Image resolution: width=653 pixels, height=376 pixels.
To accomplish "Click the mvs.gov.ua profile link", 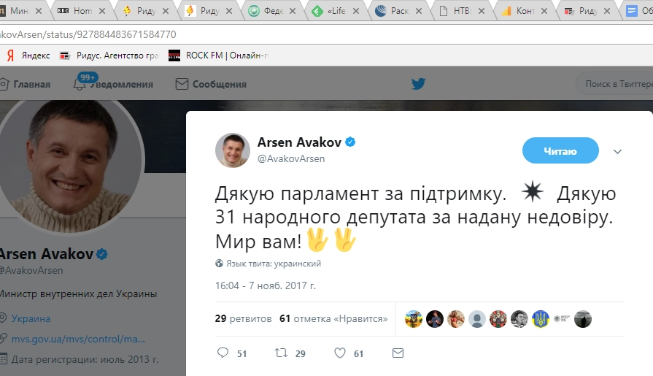I will click(78, 339).
